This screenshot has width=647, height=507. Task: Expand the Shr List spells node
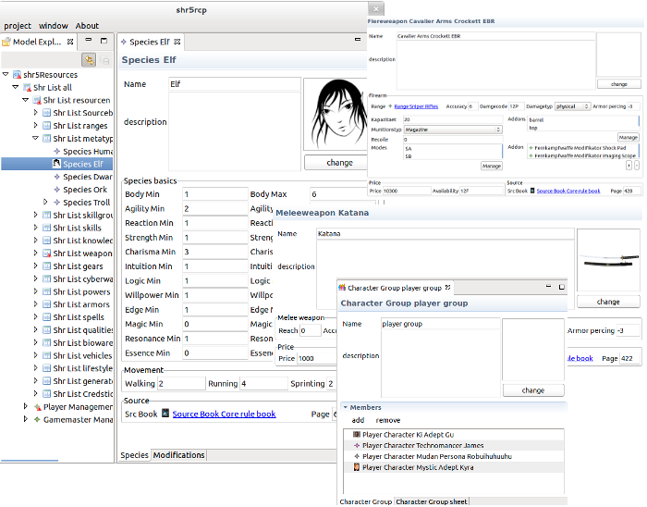pos(35,316)
